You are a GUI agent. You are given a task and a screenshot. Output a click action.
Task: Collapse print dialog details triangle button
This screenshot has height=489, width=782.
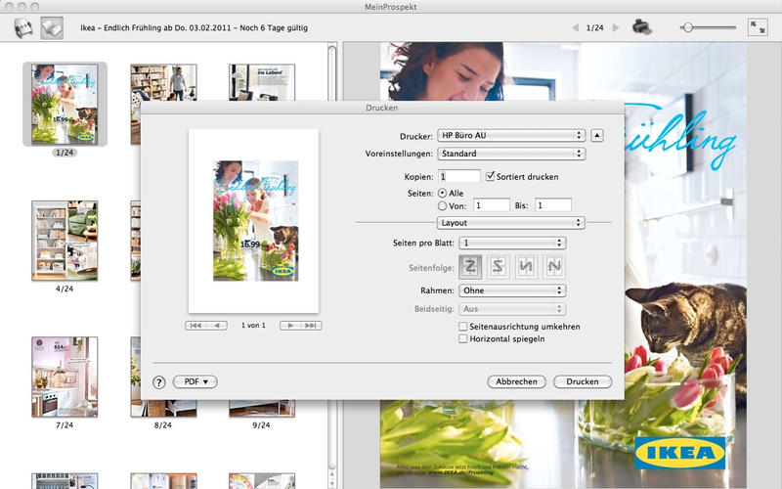[x=597, y=135]
